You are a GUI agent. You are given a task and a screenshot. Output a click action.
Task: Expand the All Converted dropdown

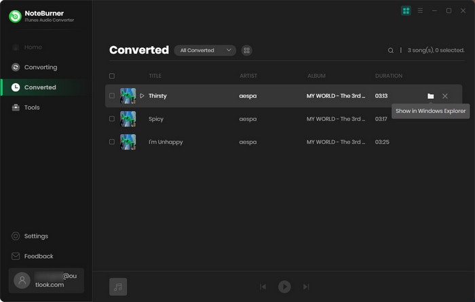coord(205,51)
